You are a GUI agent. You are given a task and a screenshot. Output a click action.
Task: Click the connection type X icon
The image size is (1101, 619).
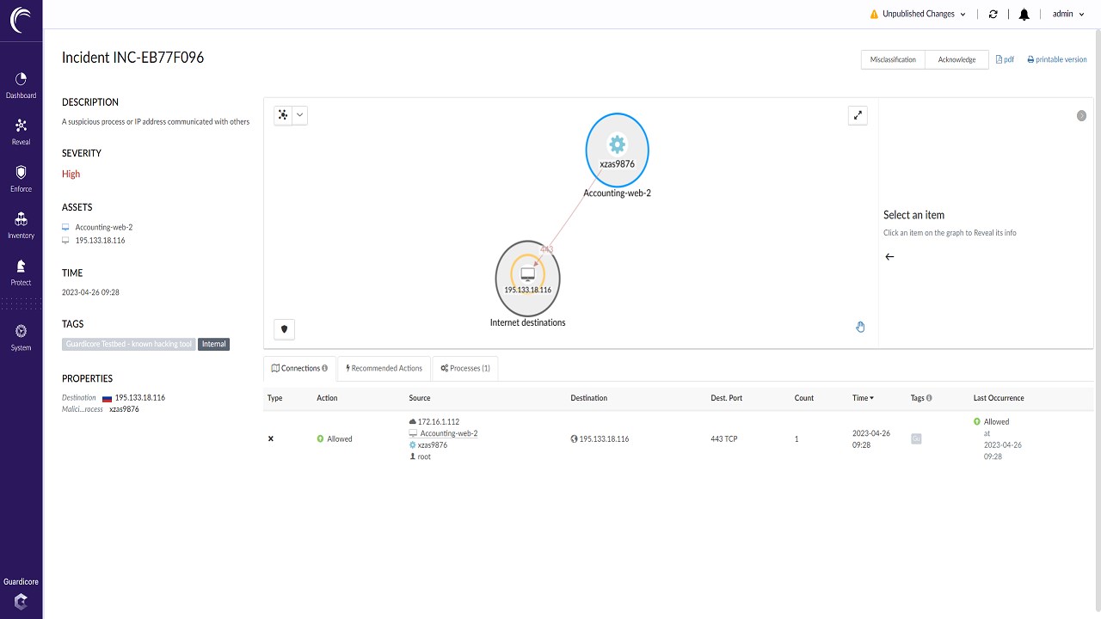pyautogui.click(x=271, y=438)
